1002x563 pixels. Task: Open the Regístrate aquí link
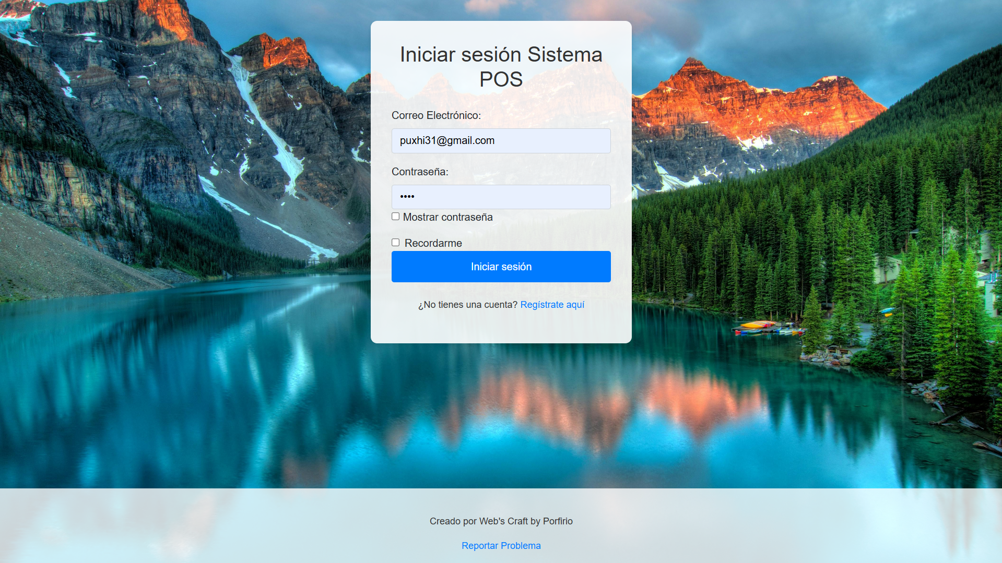(x=552, y=305)
